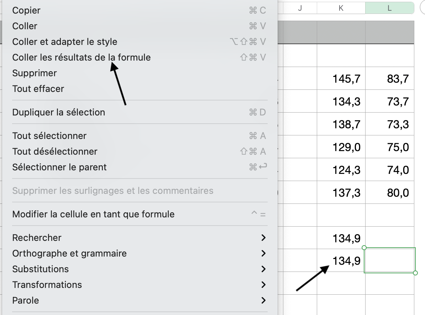Click Tout sélectionner menu entry

(x=49, y=136)
